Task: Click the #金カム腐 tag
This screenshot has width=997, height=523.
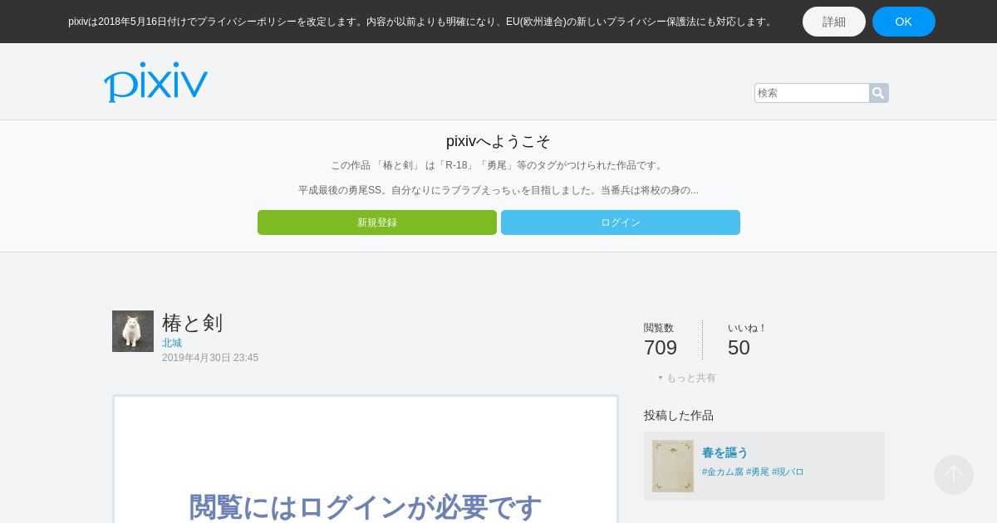Action: tap(723, 472)
